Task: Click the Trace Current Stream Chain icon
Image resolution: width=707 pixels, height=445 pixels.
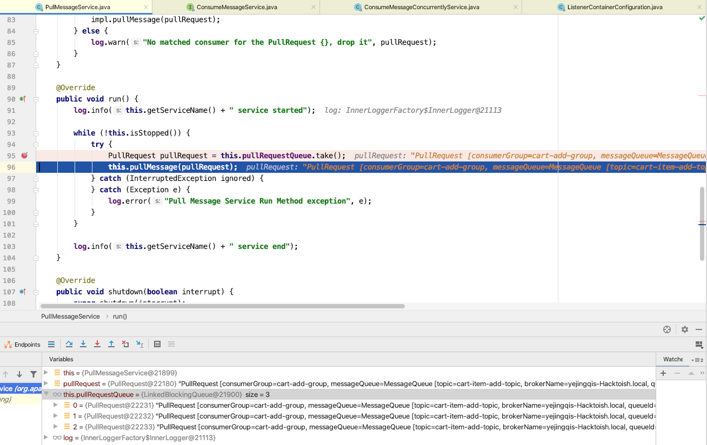Action: [171, 344]
